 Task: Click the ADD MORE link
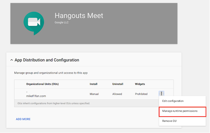pos(23,119)
